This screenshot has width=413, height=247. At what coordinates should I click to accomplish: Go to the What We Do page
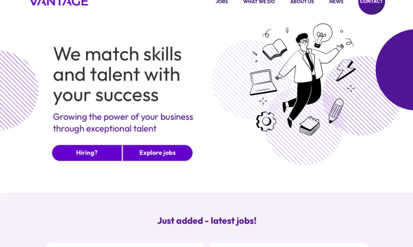[259, 2]
